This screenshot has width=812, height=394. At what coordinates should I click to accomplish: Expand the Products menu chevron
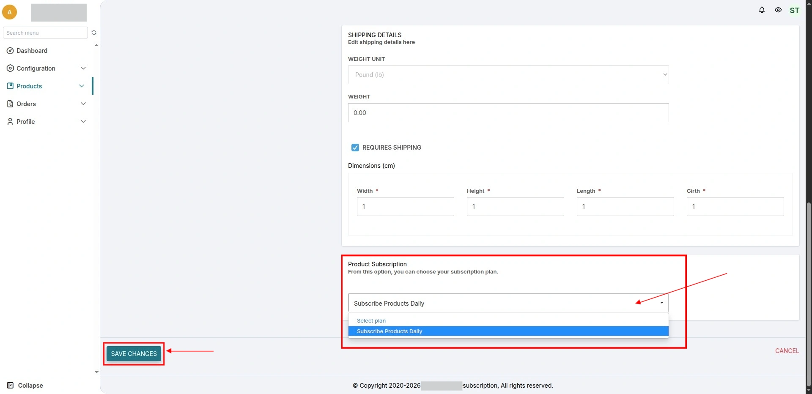pos(82,86)
